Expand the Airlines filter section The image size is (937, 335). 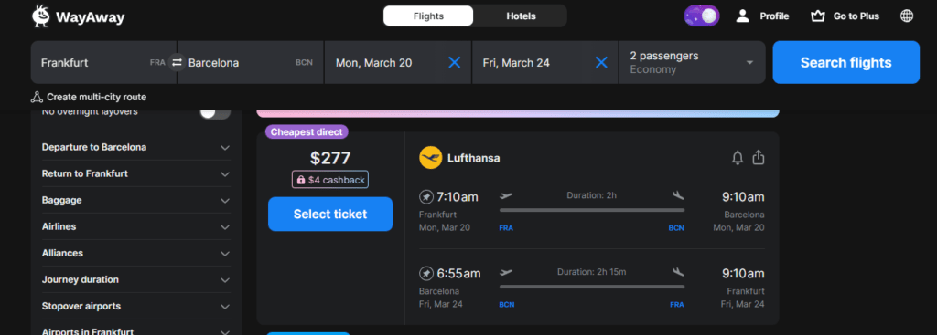pyautogui.click(x=136, y=226)
